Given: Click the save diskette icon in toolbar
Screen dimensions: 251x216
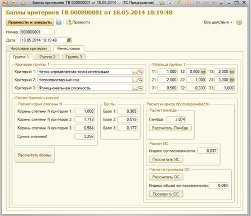Looking at the screenshot, I should [59, 22].
